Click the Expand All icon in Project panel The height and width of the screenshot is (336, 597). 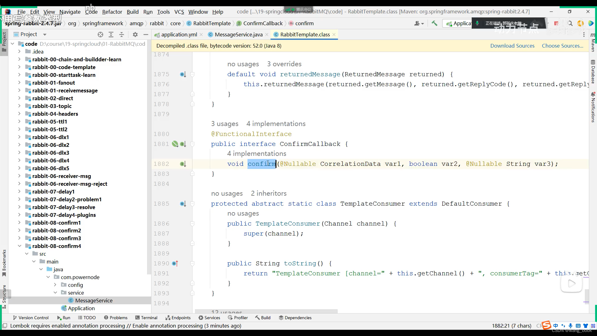pyautogui.click(x=111, y=35)
